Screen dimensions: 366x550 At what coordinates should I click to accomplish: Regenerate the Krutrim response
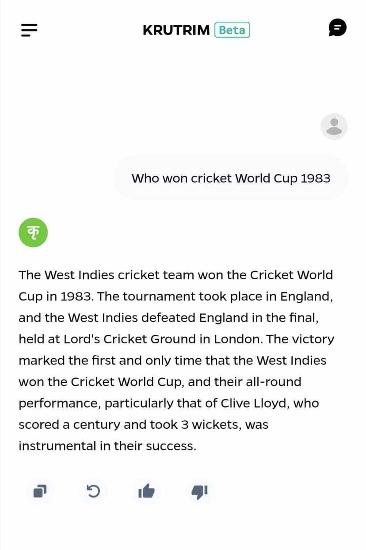click(x=93, y=491)
